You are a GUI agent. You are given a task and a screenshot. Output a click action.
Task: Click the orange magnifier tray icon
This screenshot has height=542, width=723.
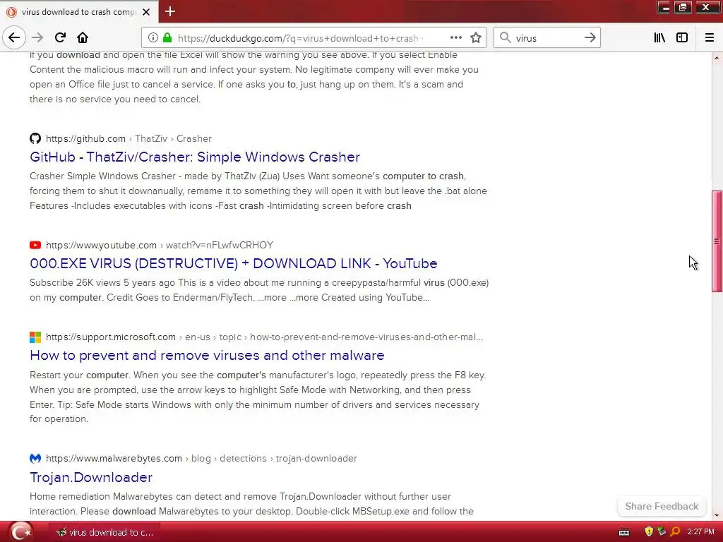[x=675, y=532]
